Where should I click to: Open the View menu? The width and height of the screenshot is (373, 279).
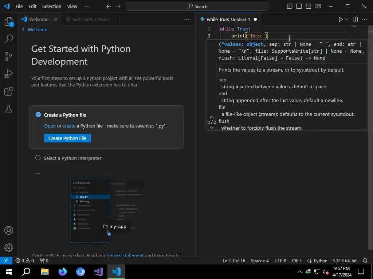[72, 7]
